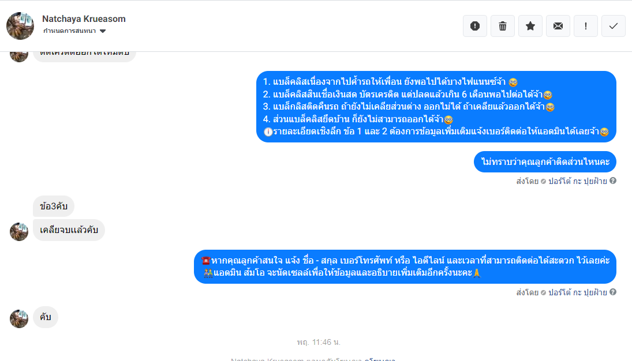Open ปอร์โต้ กะ ปุยฝ้าย link under second reply
This screenshot has height=361, width=632.
578,292
